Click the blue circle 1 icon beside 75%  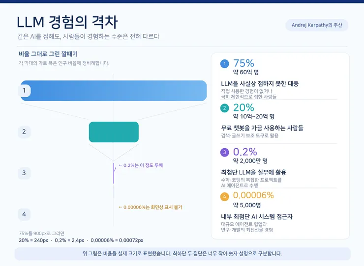tap(224, 64)
